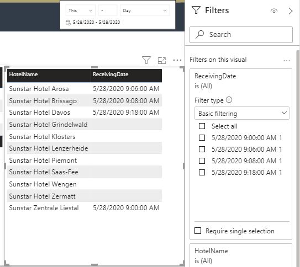300x267 pixels.
Task: Select the Sunstar Hotel Grindelwald row
Action: [x=85, y=125]
